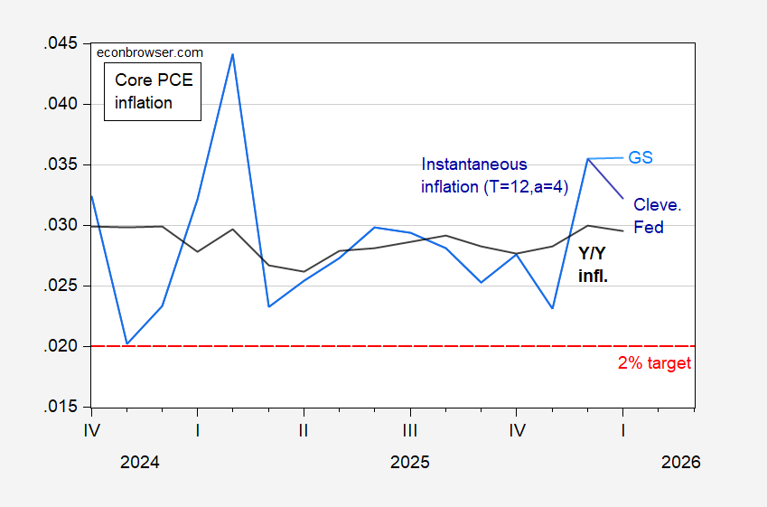The width and height of the screenshot is (767, 507).
Task: Select the 2026 year label
Action: pos(679,462)
